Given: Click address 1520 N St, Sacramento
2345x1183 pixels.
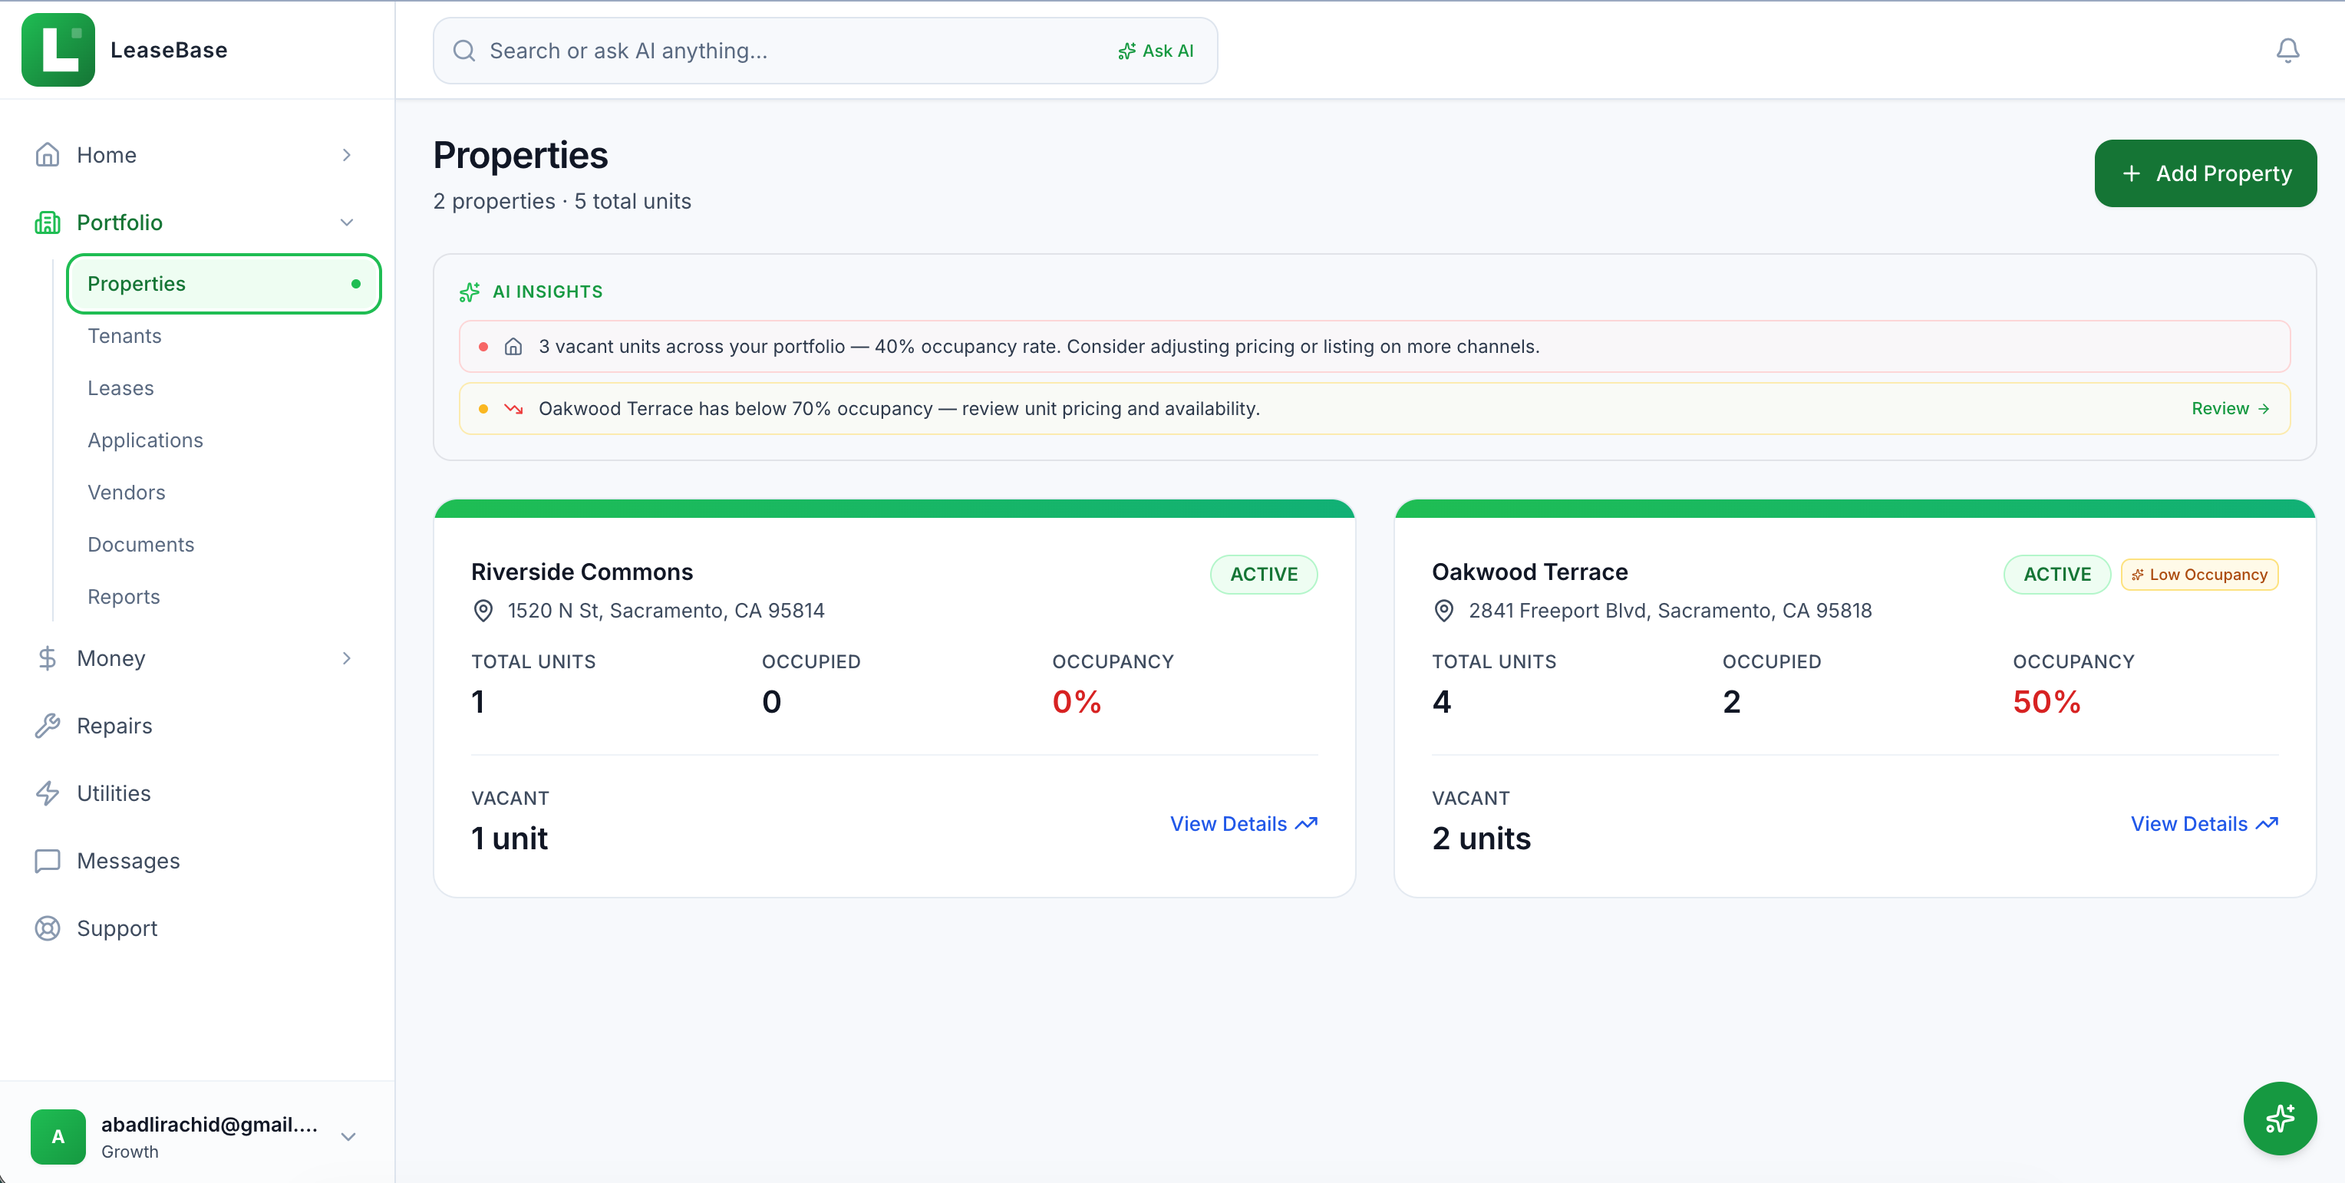Looking at the screenshot, I should (x=666, y=611).
